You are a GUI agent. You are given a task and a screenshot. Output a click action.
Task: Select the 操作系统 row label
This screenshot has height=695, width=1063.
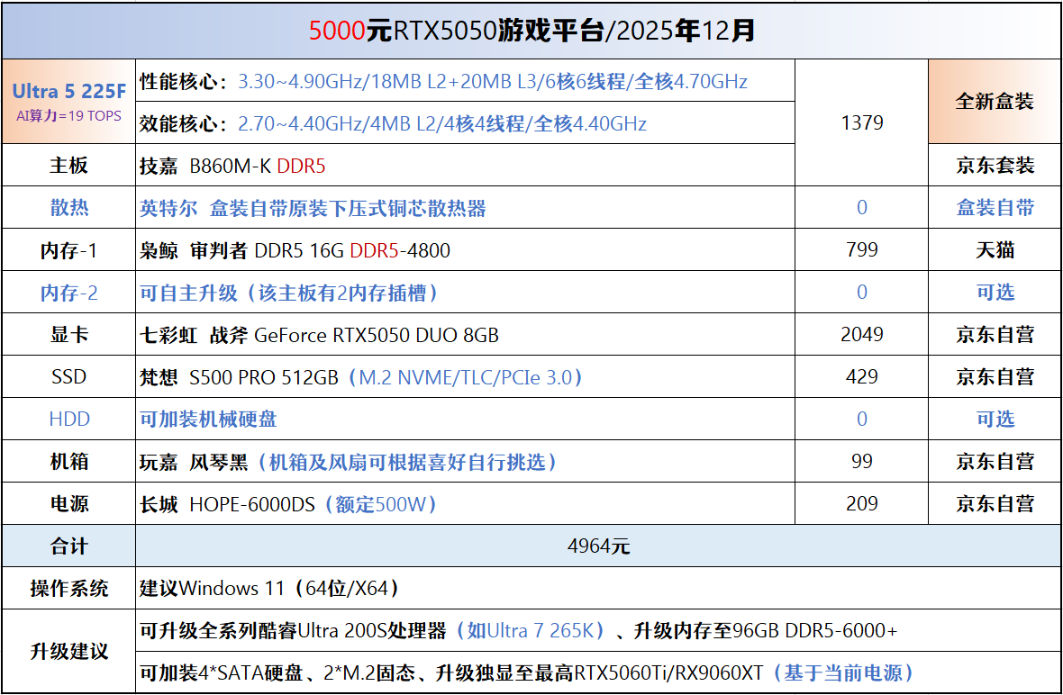tap(69, 588)
